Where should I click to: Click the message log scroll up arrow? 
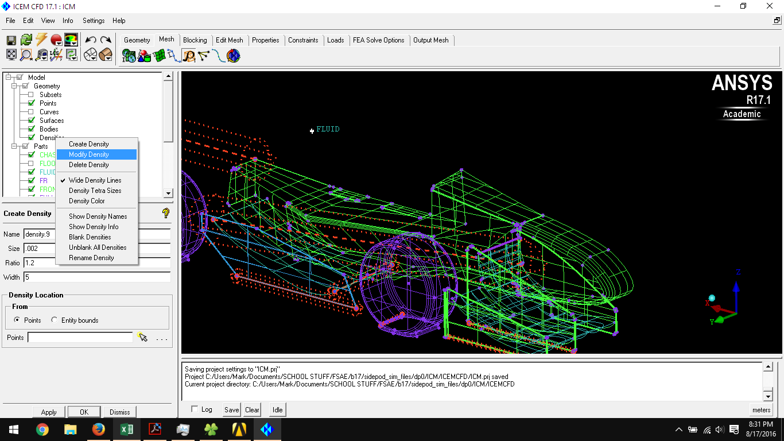(x=768, y=366)
